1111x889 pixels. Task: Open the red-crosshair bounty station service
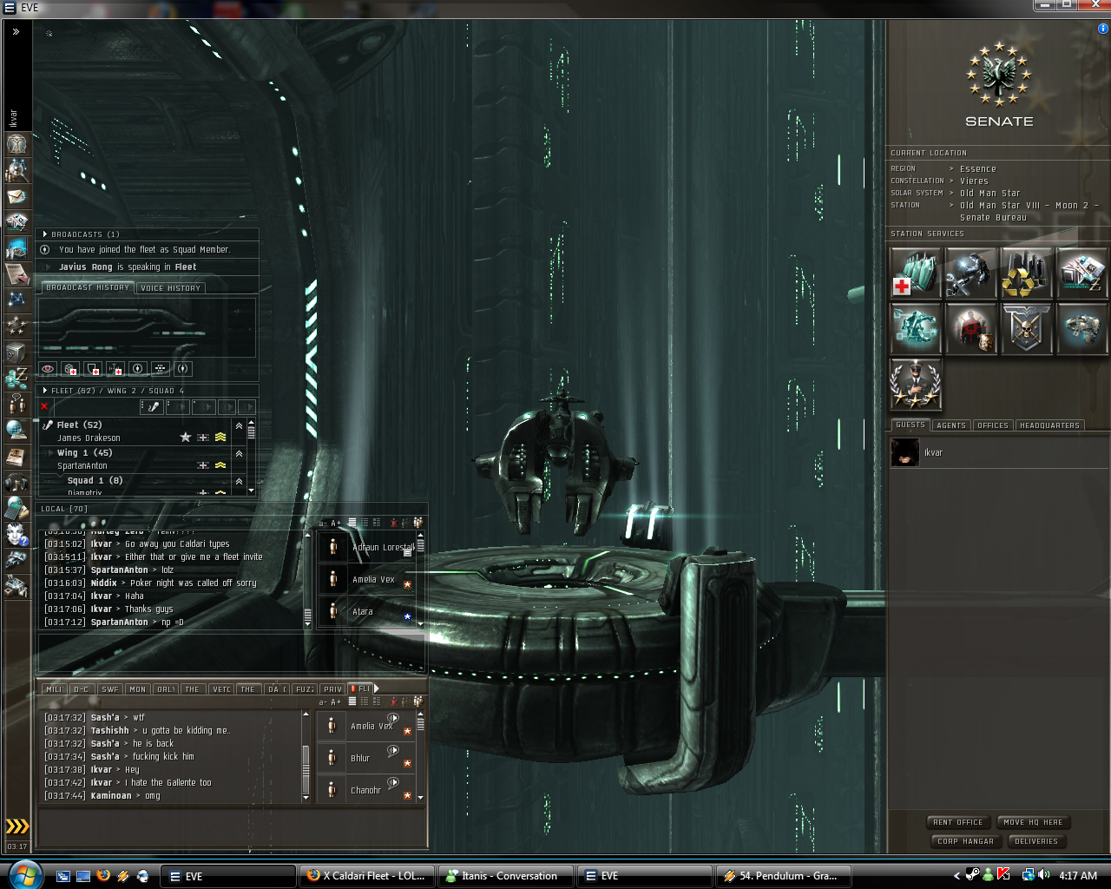point(970,328)
